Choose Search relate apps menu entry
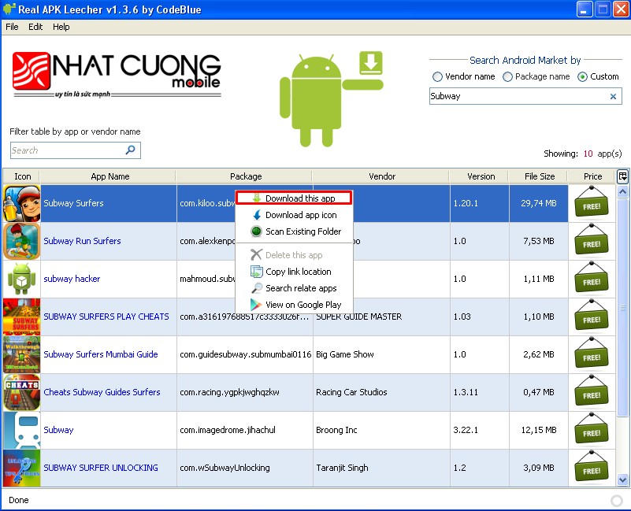This screenshot has height=511, width=631. [294, 288]
